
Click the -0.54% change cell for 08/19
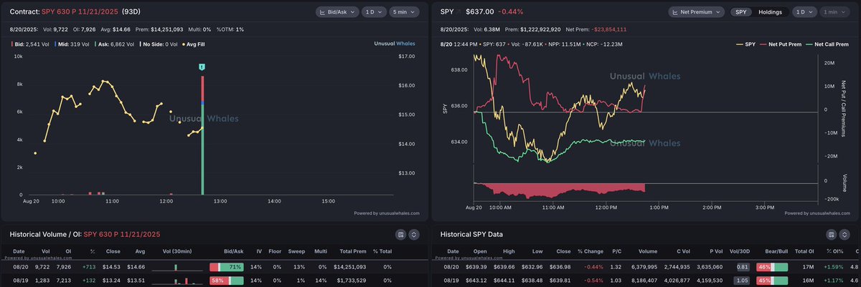pyautogui.click(x=594, y=281)
